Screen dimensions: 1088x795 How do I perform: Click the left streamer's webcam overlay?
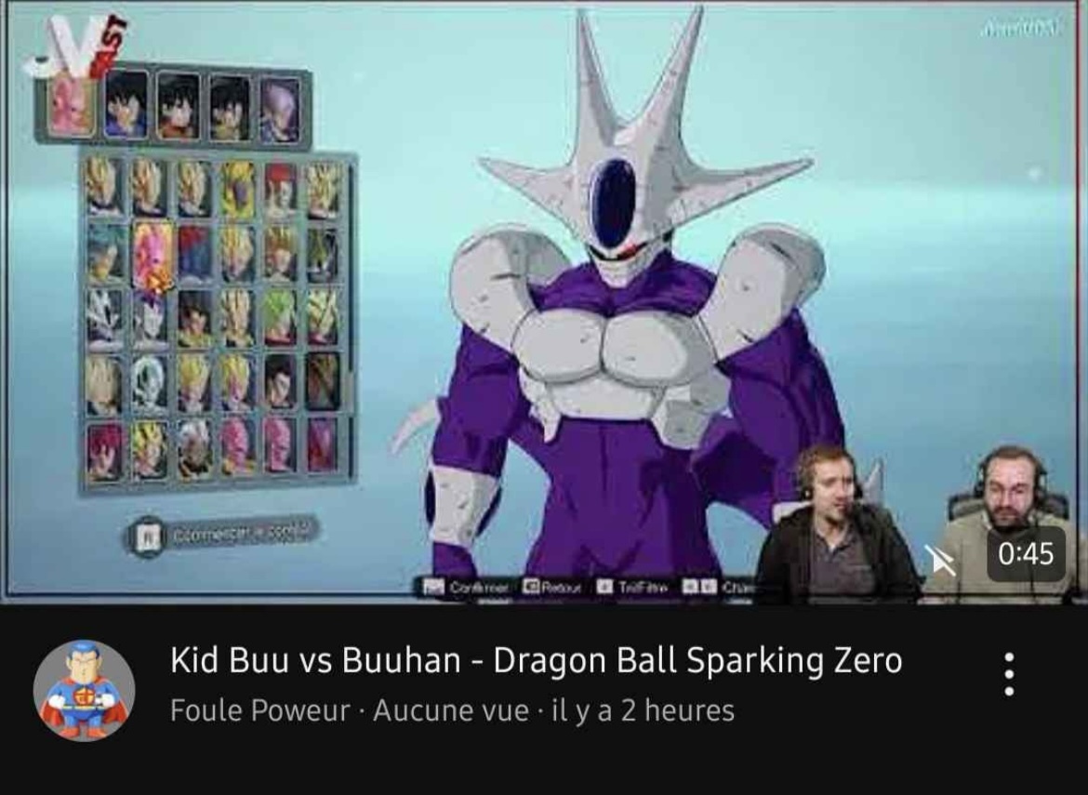[x=837, y=525]
